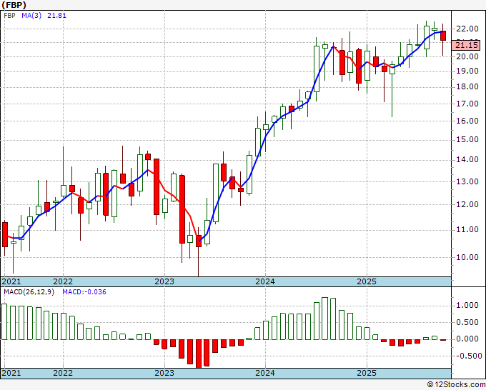Select the FBP legend label
Viewport: 486px width, 390px height.
[9, 16]
